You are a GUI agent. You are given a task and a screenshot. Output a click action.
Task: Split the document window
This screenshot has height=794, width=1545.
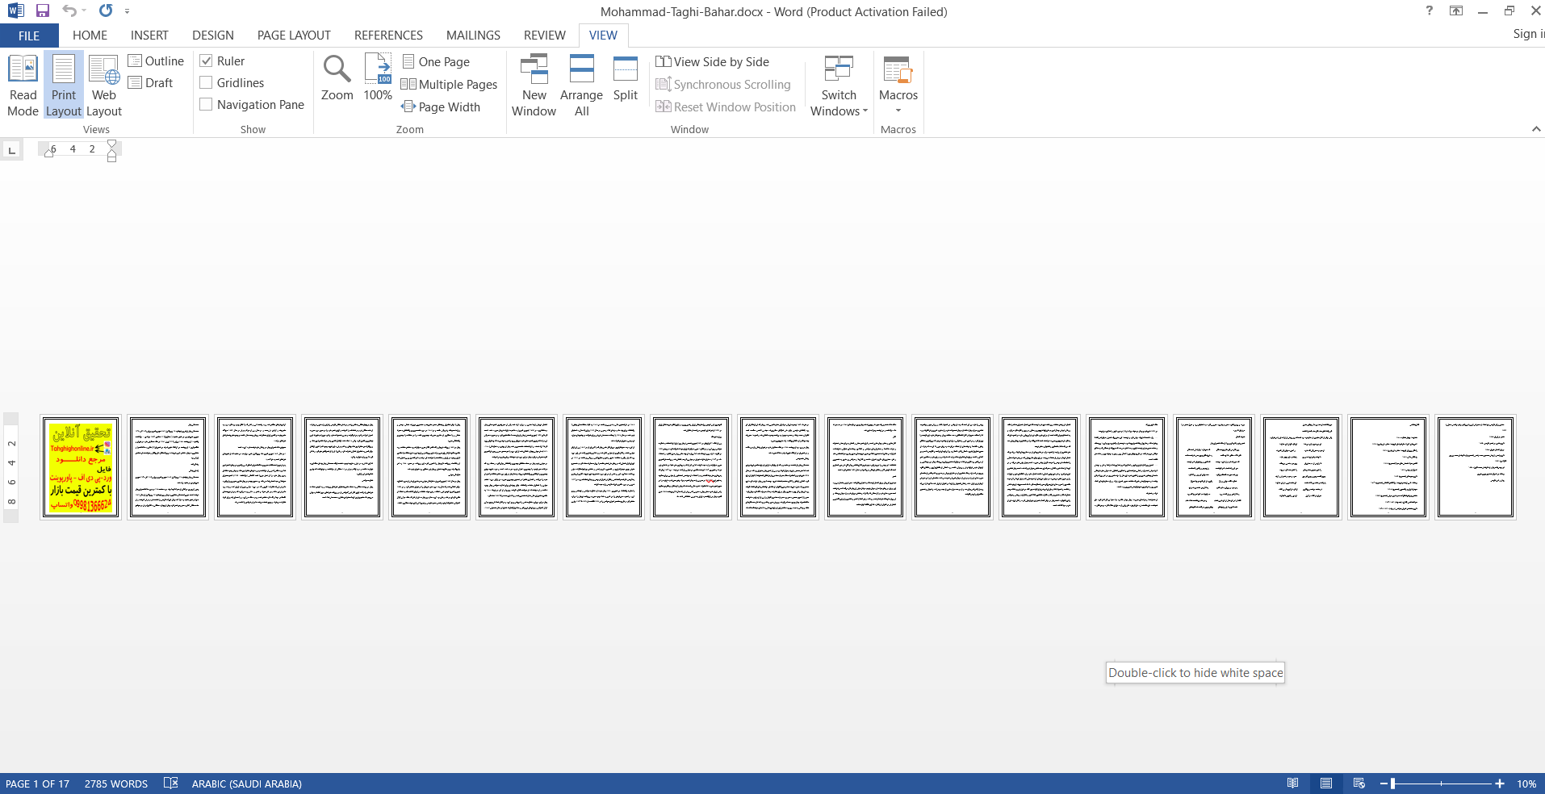[x=626, y=78]
